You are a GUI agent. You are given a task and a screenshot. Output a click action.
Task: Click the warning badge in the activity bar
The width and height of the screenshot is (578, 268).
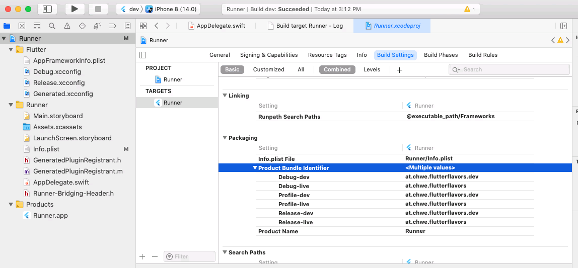point(470,9)
